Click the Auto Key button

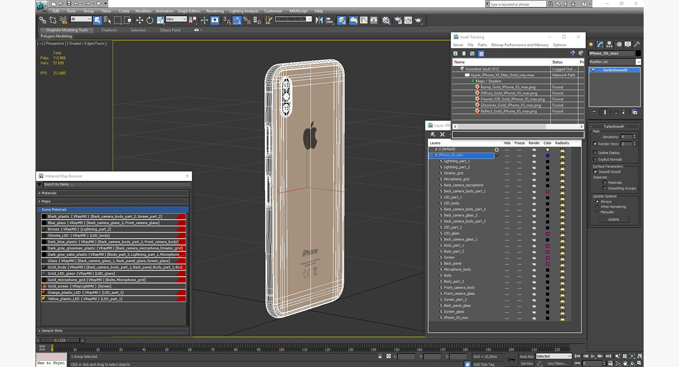click(527, 356)
